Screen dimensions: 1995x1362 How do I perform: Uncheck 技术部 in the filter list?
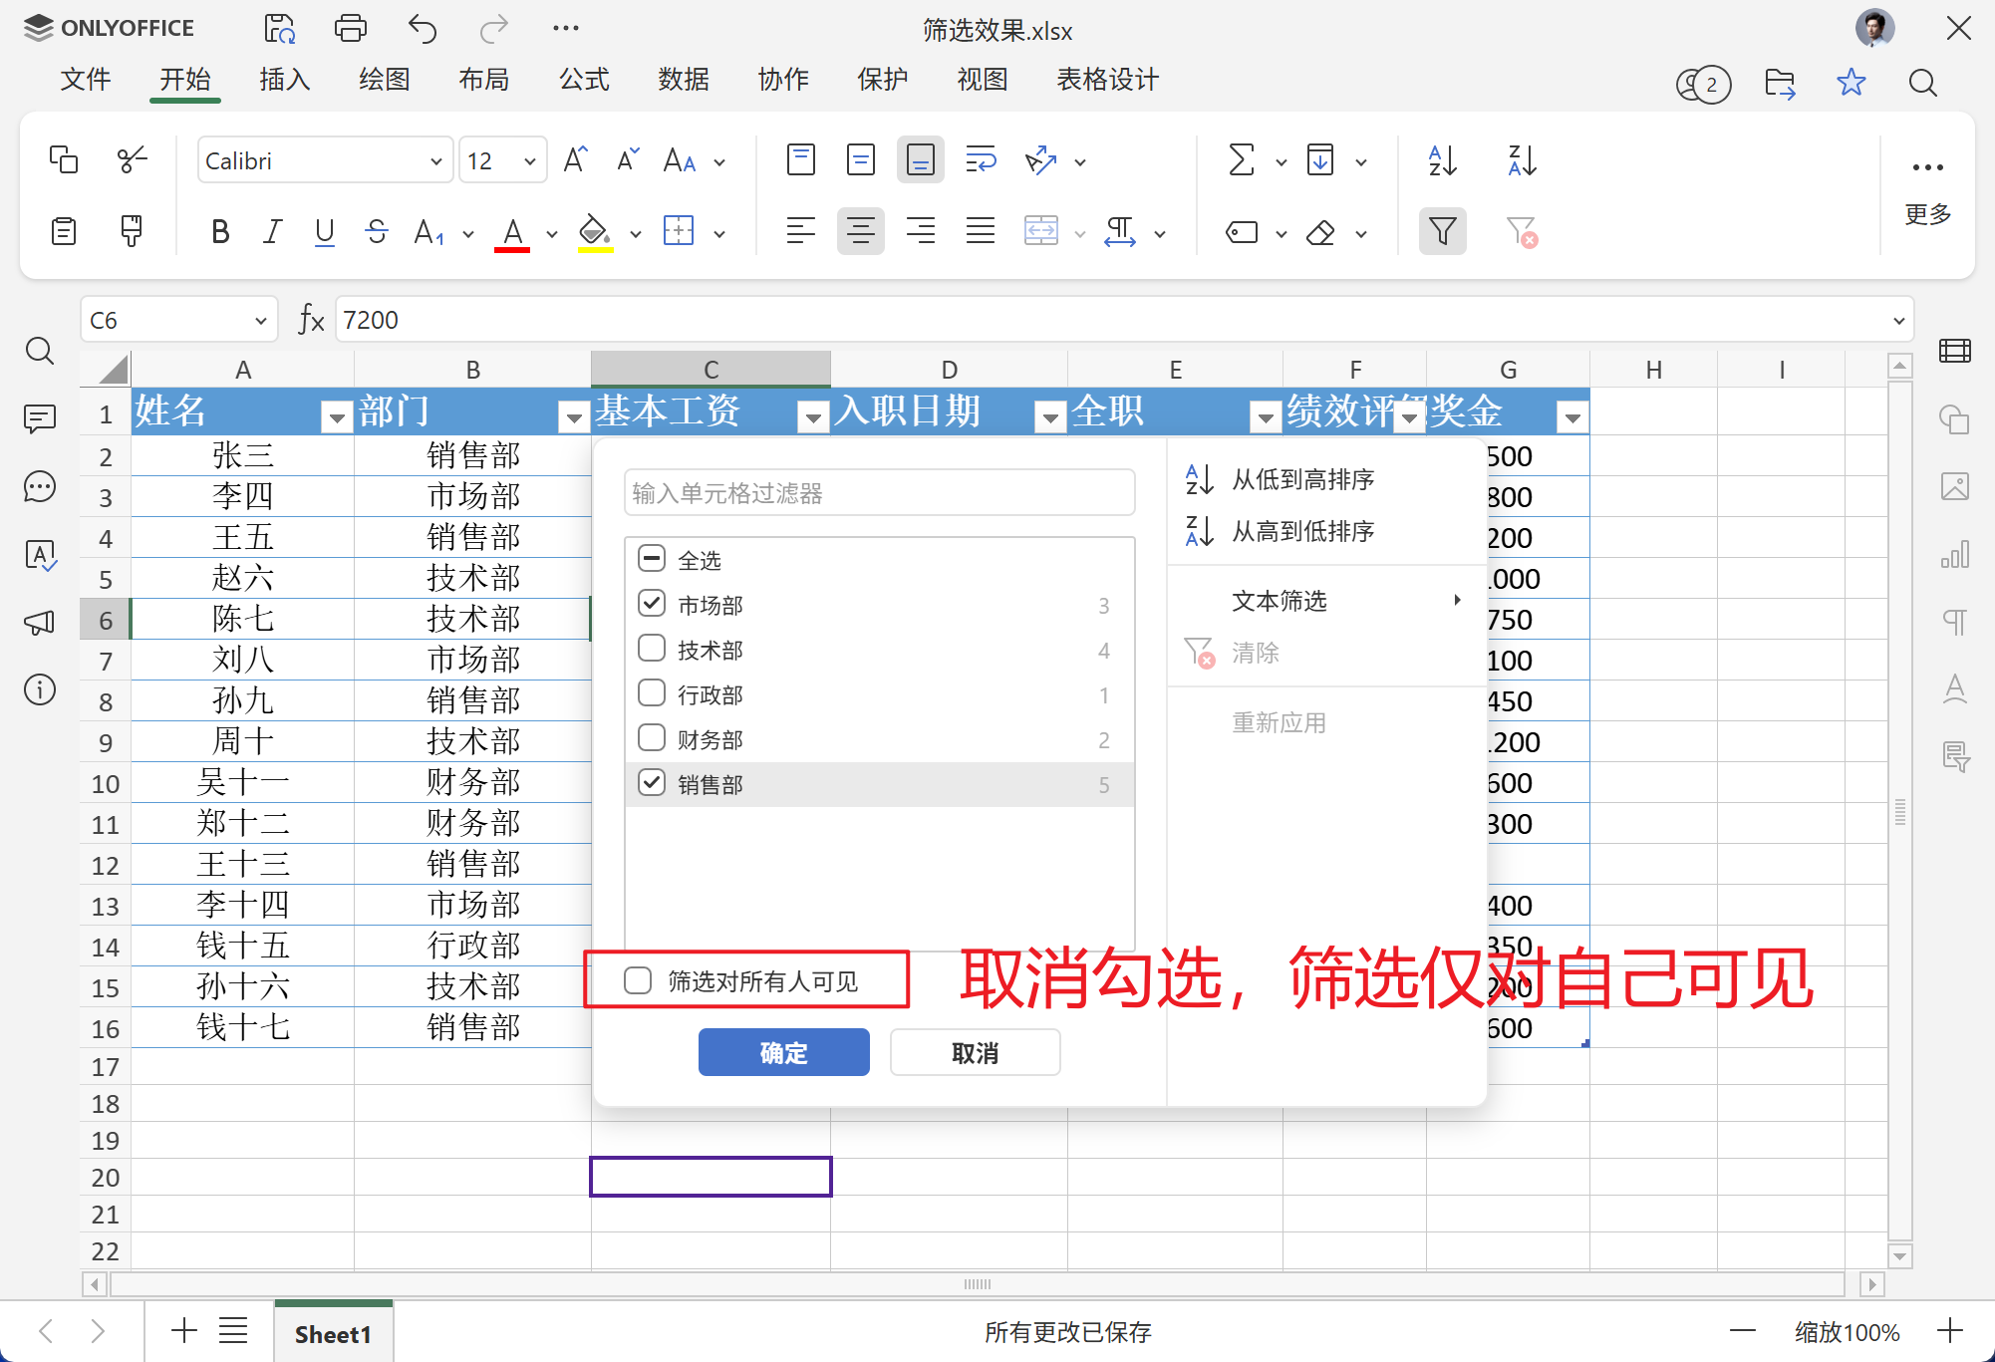652,648
